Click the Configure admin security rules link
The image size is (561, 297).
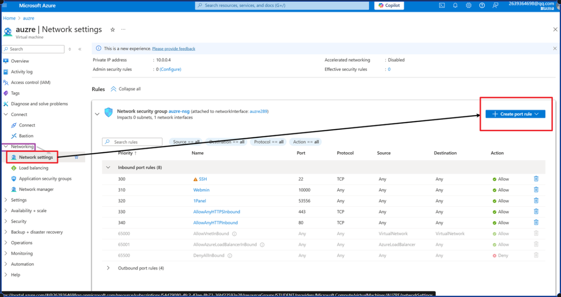[x=170, y=69]
